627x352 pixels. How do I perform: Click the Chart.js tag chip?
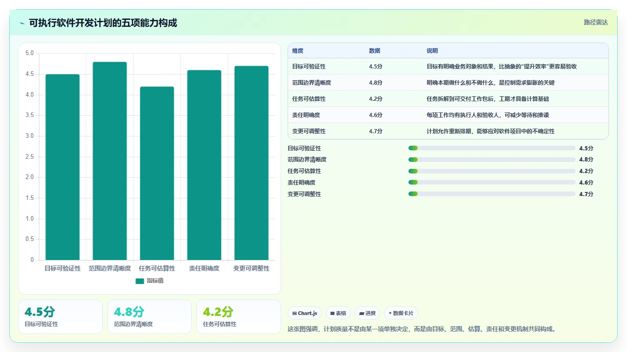click(x=305, y=313)
